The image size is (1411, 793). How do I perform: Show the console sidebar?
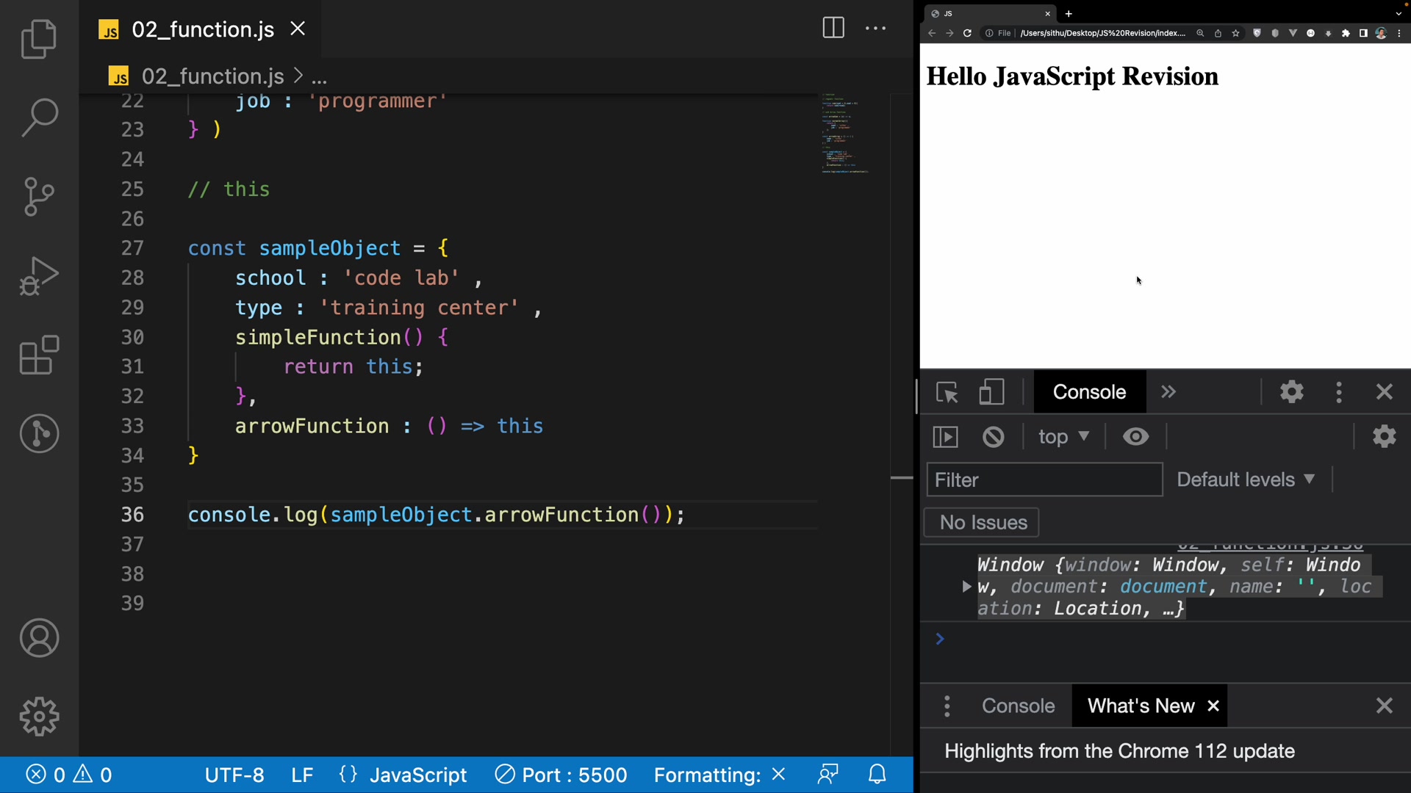click(946, 437)
